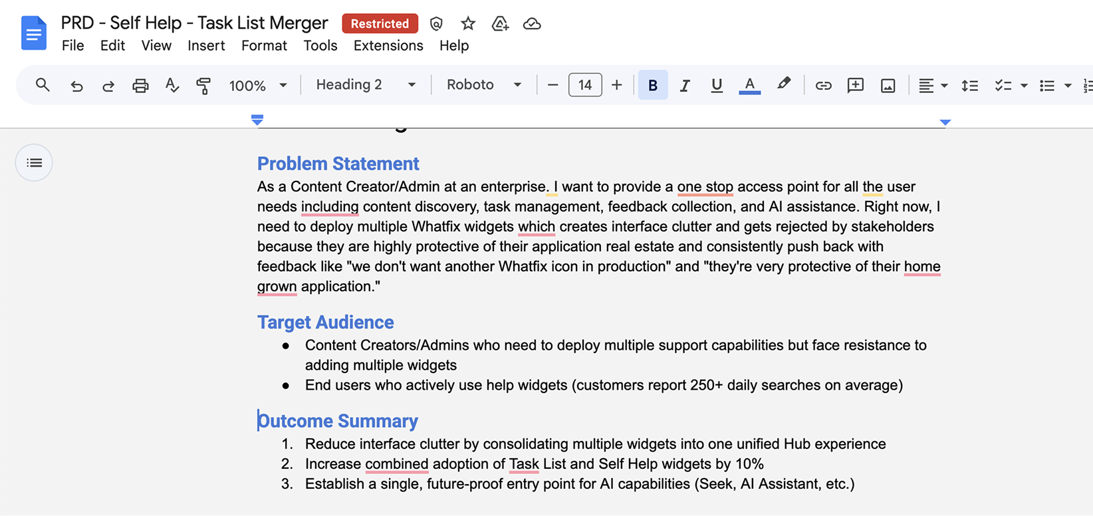Open the text alignment dropdown
This screenshot has width=1093, height=516.
click(933, 85)
